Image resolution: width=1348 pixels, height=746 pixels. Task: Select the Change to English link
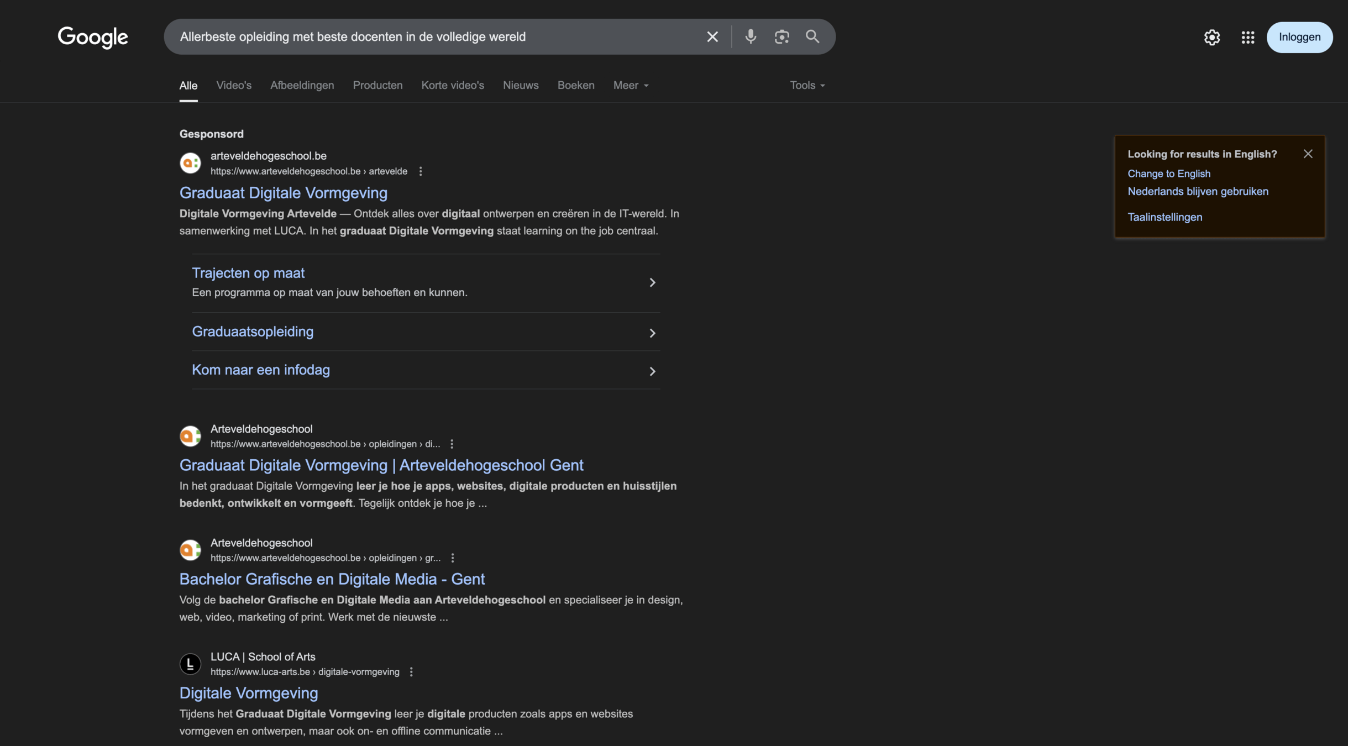point(1168,174)
